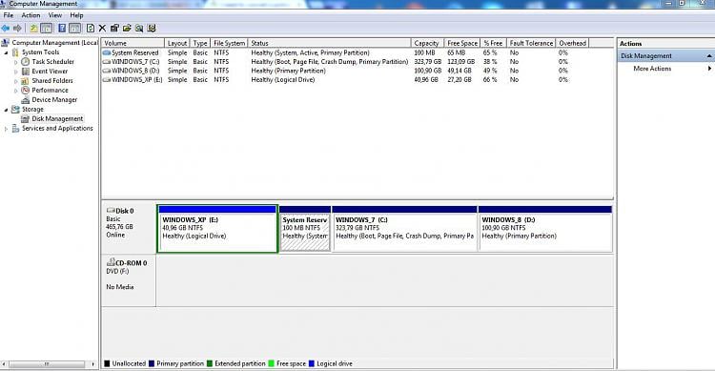
Task: Sort by the Free Space column header
Action: click(462, 43)
